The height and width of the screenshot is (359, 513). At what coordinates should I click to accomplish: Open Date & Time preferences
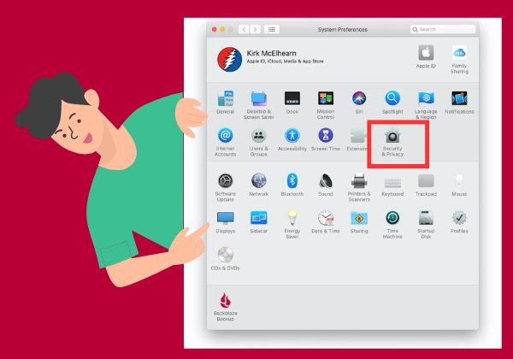(x=326, y=221)
